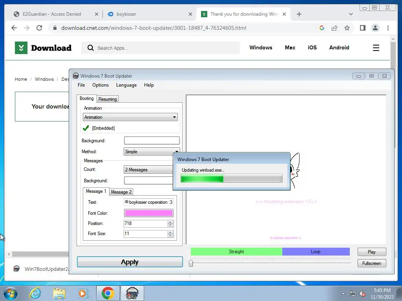This screenshot has height=301, width=402.
Task: Click the blue Loop segment bar
Action: pyautogui.click(x=316, y=252)
